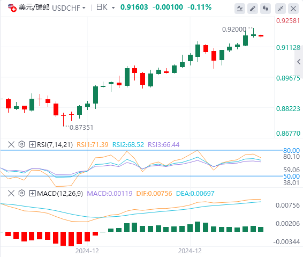
Task: Open the RSI indicator settings
Action: [22, 144]
